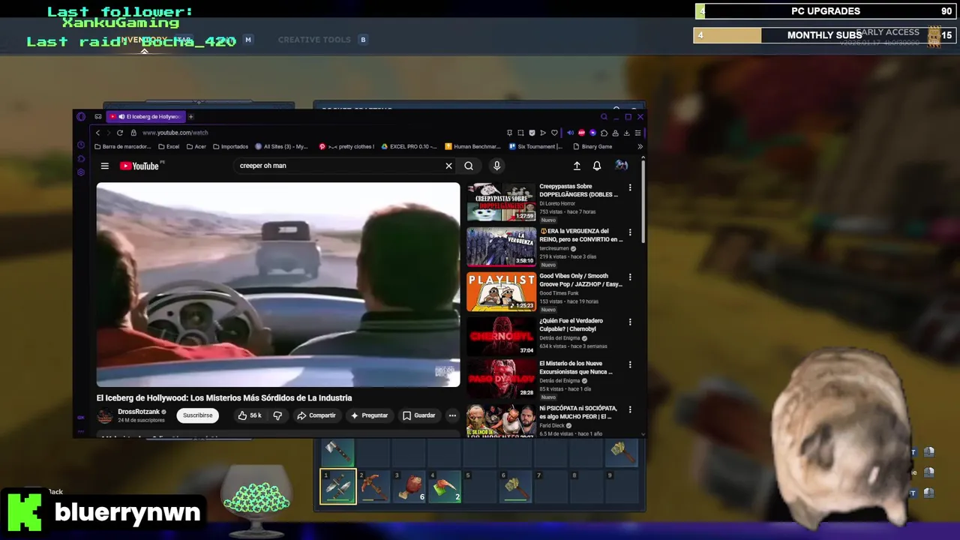Viewport: 960px width, 540px height.
Task: Open the browser tab search icon
Action: [604, 116]
